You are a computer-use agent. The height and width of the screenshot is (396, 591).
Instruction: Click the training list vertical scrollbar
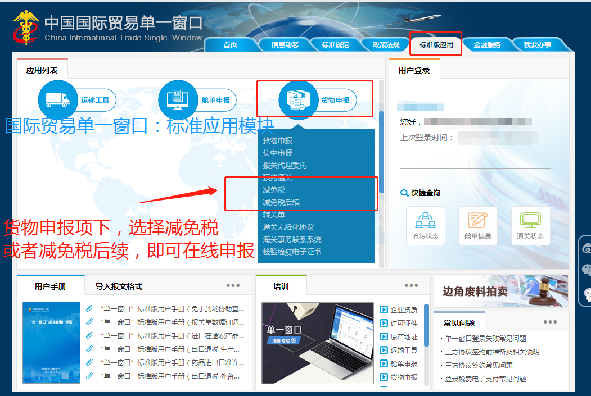click(x=427, y=325)
